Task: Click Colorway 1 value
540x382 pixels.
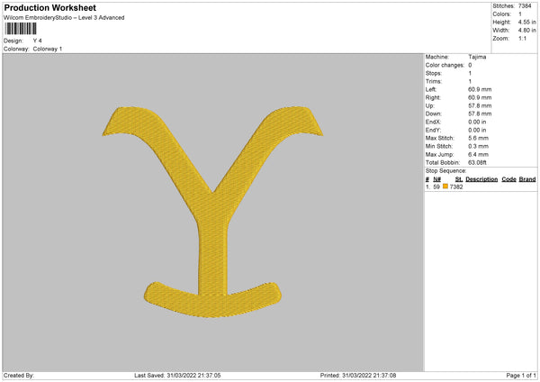Action: click(48, 49)
